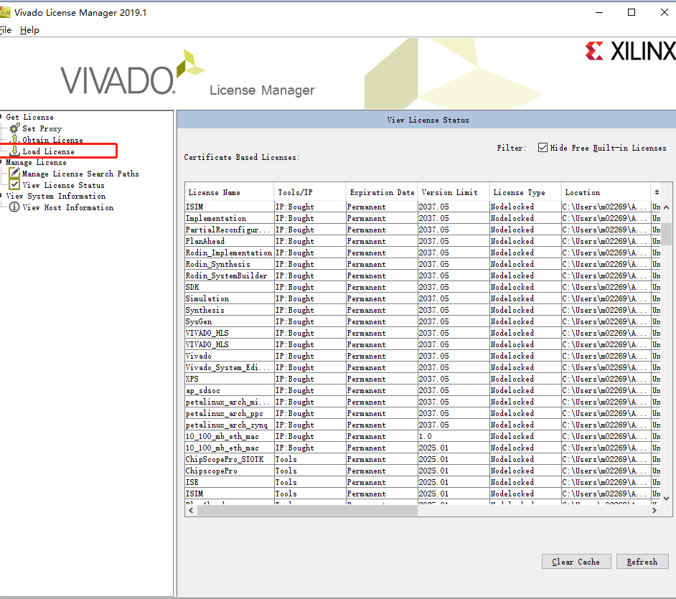Screen dimensions: 676x599
Task: Click the Manage License Search Paths icon
Action: coord(14,173)
